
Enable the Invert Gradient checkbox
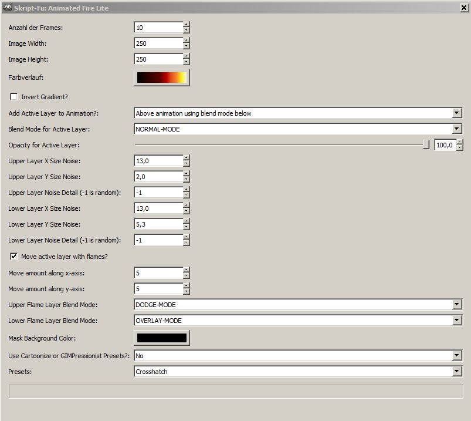click(x=14, y=97)
